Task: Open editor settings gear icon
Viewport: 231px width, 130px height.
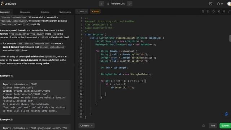Action: 224,11
